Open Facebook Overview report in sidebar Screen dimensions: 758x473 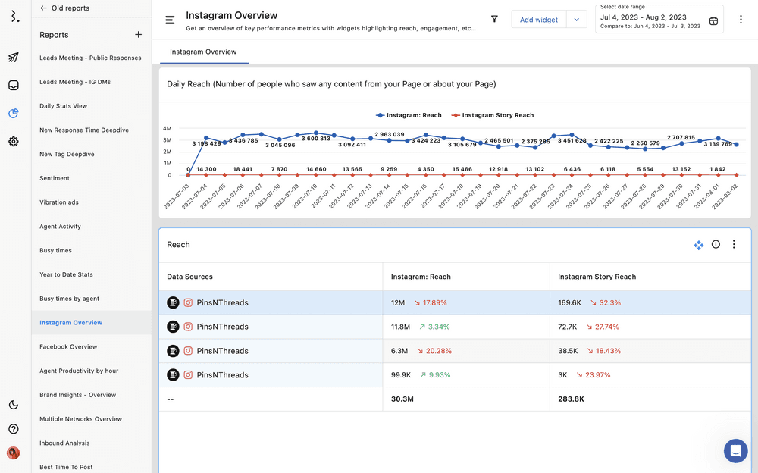(68, 347)
